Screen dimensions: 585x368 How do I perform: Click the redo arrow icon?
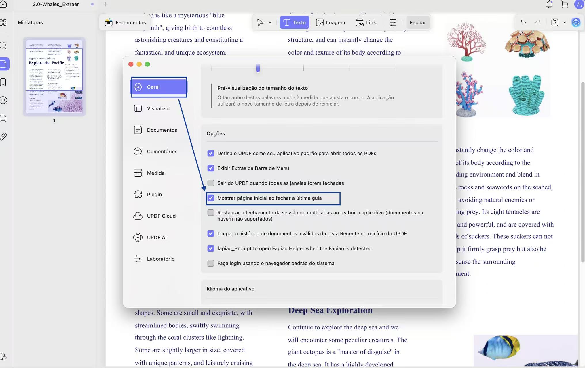[538, 22]
